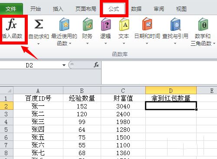Click the Insert Function fx icon
Screen dimensions: 217x159
pyautogui.click(x=12, y=24)
